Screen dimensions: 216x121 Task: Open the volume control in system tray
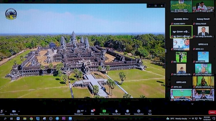tap(193, 118)
